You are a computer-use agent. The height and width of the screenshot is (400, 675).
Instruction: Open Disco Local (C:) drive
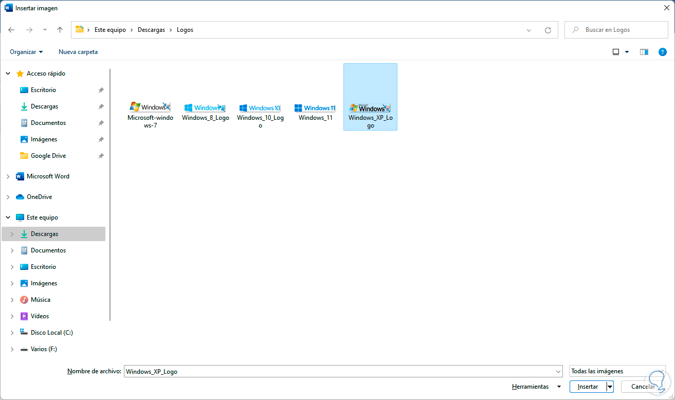click(52, 333)
